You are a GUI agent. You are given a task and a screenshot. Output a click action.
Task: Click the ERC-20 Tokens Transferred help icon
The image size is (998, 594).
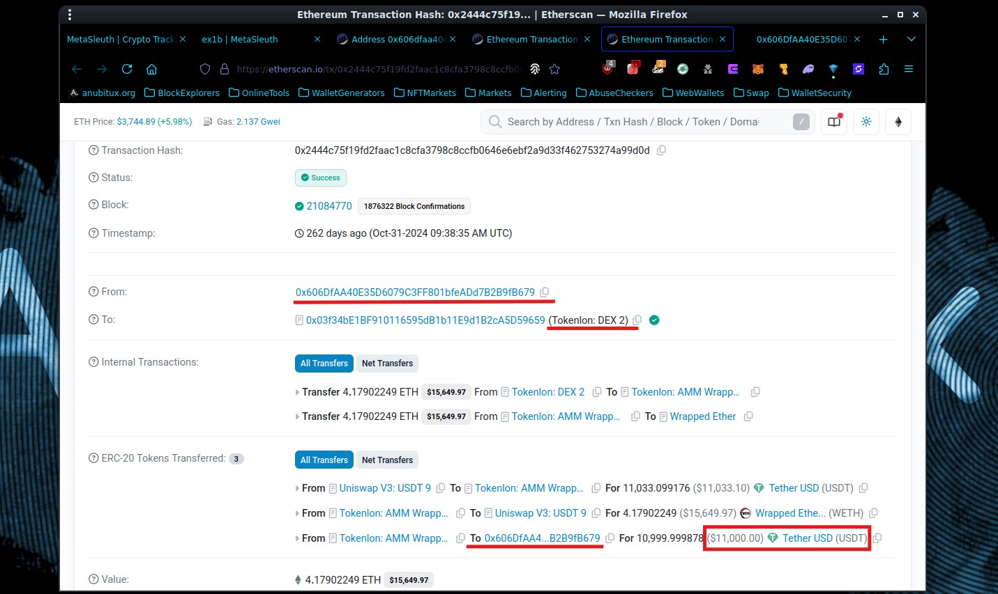click(x=93, y=458)
